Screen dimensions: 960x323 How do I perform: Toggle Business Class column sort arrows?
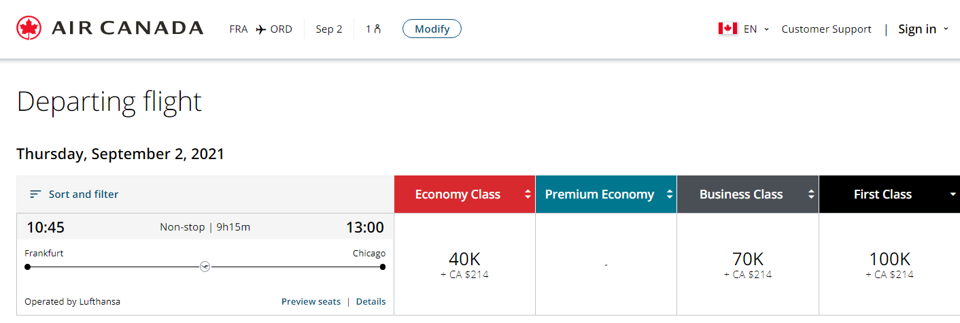[811, 194]
